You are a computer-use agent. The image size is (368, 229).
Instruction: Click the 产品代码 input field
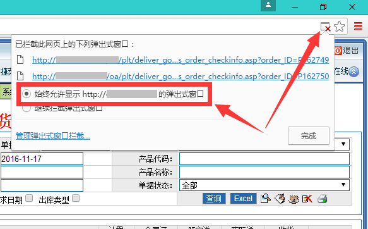click(x=264, y=159)
